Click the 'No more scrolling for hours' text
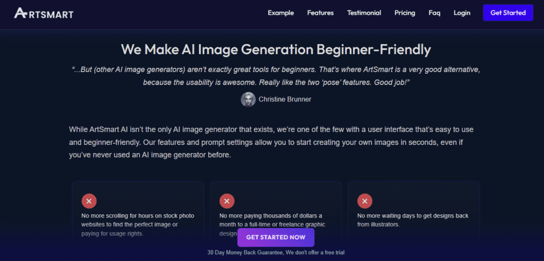544x261 pixels. click(138, 224)
